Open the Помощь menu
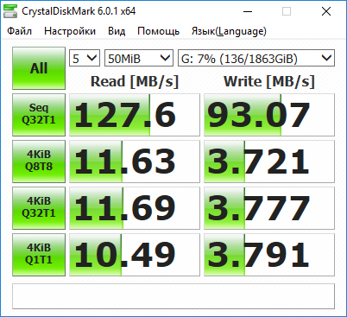This screenshot has width=347, height=317. tap(158, 31)
